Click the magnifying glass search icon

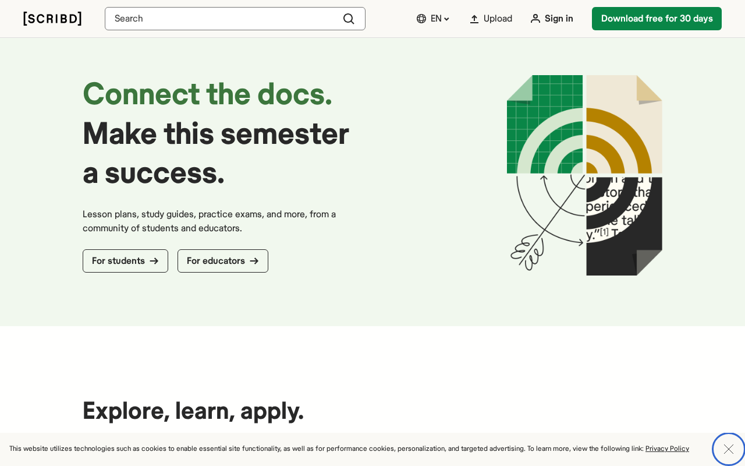(349, 19)
